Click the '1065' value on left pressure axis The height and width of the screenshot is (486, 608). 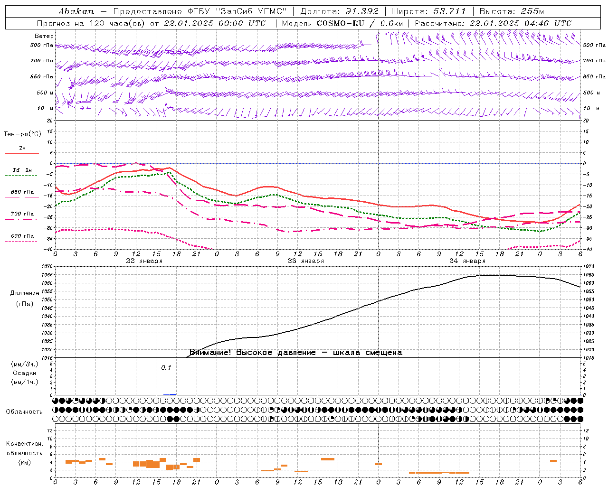47,275
